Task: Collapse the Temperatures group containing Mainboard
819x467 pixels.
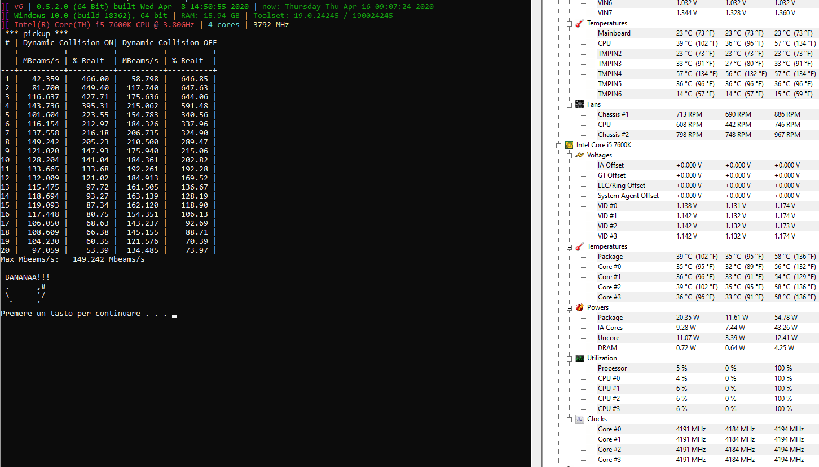Action: pyautogui.click(x=570, y=23)
